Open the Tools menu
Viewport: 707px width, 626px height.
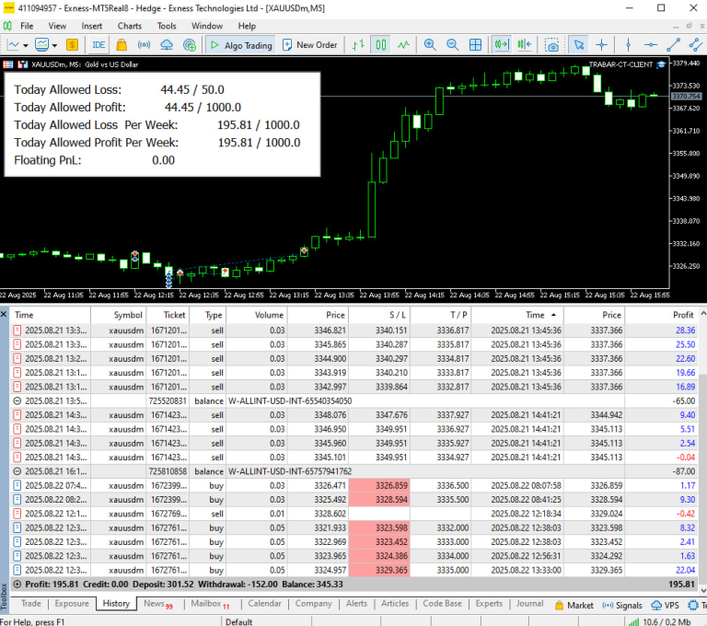click(167, 26)
